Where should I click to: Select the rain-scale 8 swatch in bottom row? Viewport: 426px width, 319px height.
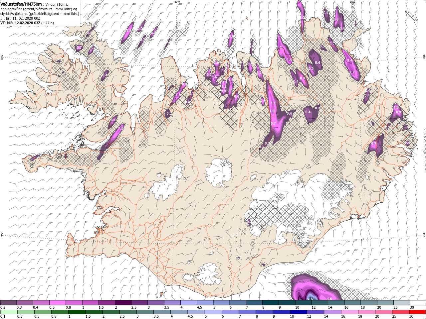264,312
